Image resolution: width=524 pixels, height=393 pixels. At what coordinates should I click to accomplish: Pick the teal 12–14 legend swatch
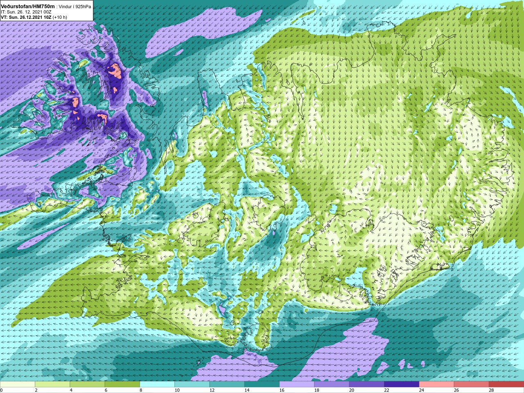(227, 384)
